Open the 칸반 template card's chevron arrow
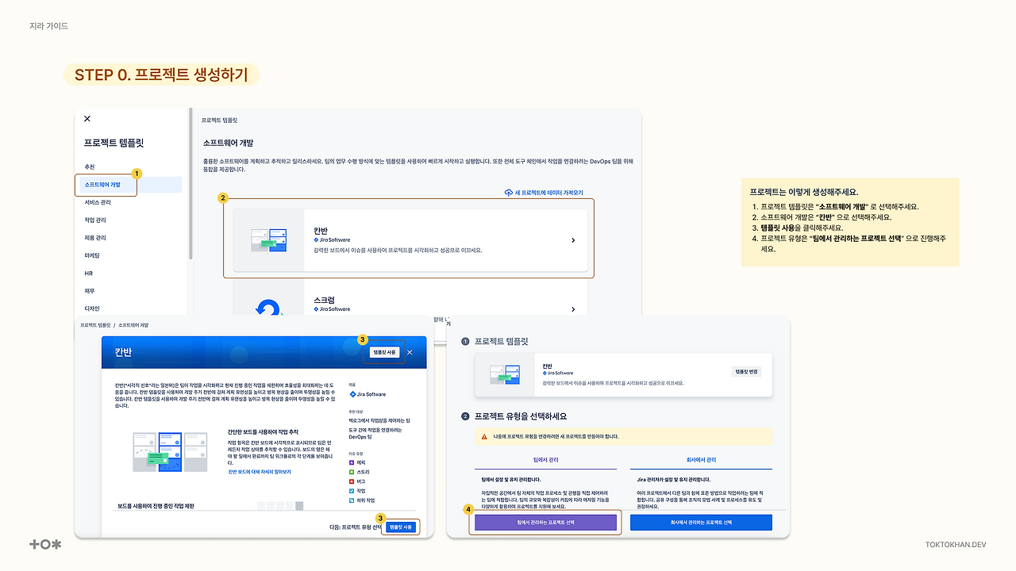Screen dimensions: 1016x571 point(573,240)
